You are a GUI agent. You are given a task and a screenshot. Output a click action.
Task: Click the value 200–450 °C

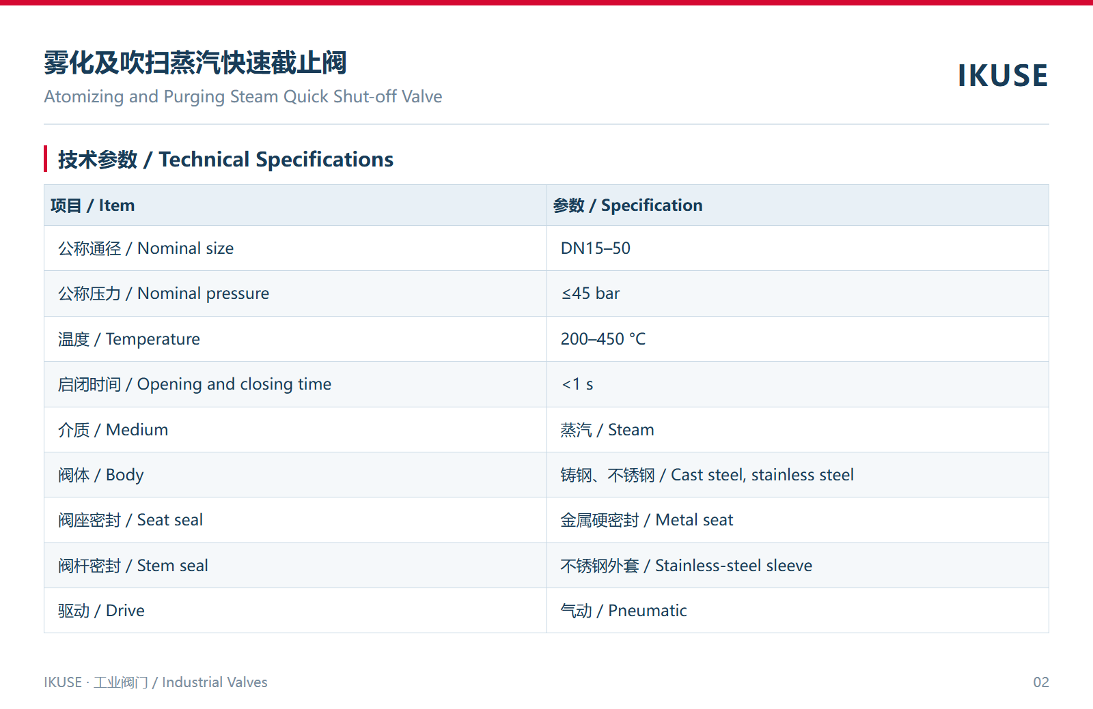pos(603,339)
